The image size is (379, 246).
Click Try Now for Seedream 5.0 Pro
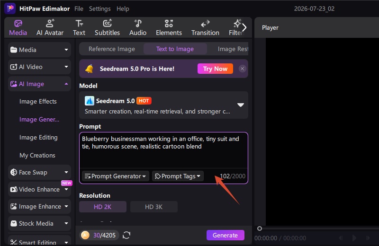[x=215, y=69]
